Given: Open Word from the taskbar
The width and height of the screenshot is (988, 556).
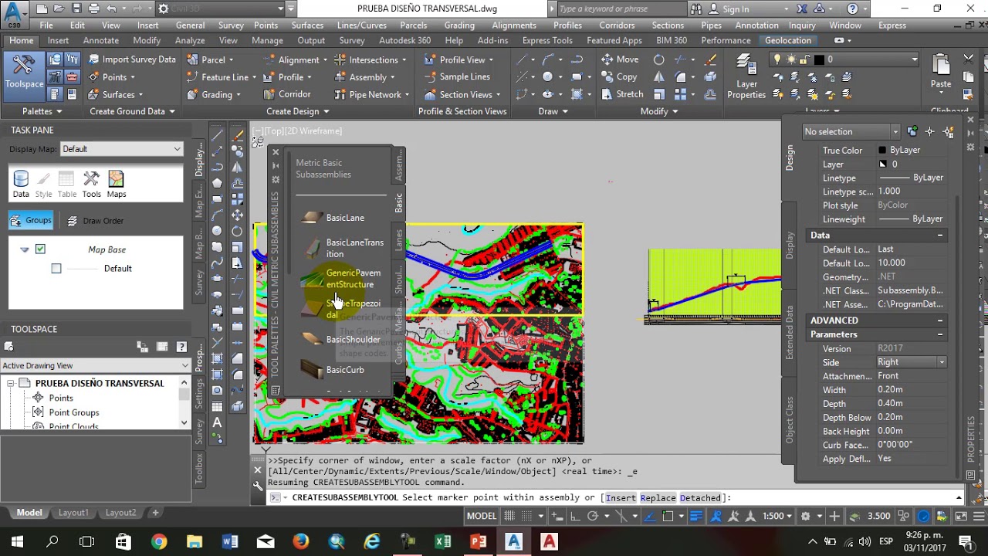Looking at the screenshot, I should click(229, 541).
